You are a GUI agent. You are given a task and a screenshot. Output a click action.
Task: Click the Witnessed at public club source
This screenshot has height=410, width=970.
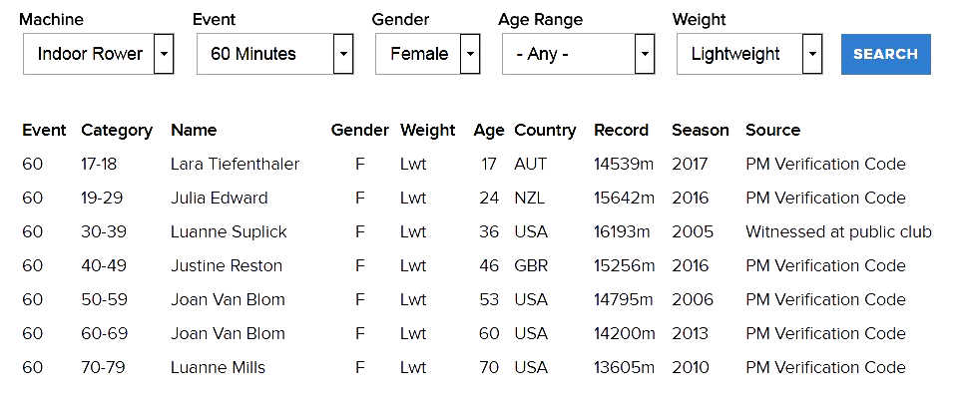coord(838,231)
